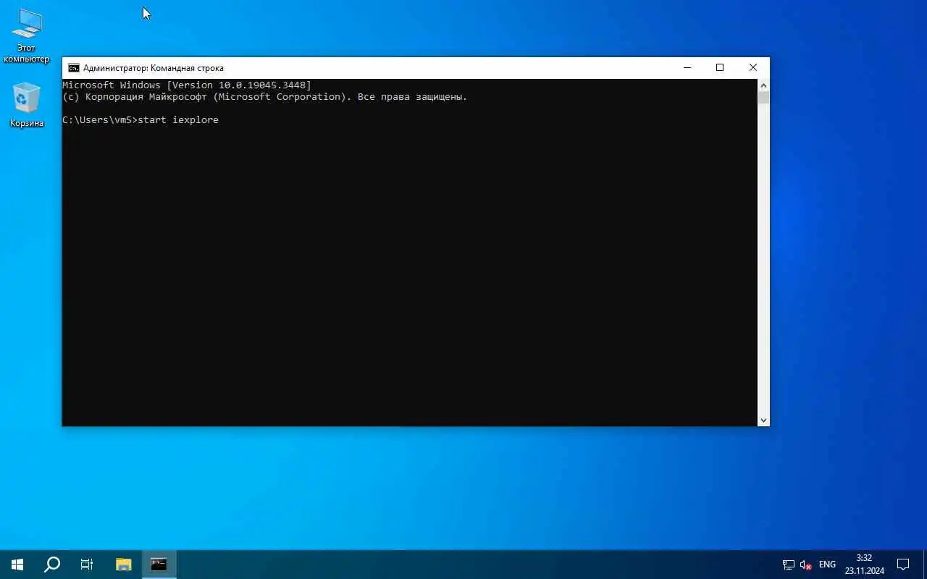Select the Recycle Bin desktop icon
This screenshot has width=927, height=579.
click(27, 106)
